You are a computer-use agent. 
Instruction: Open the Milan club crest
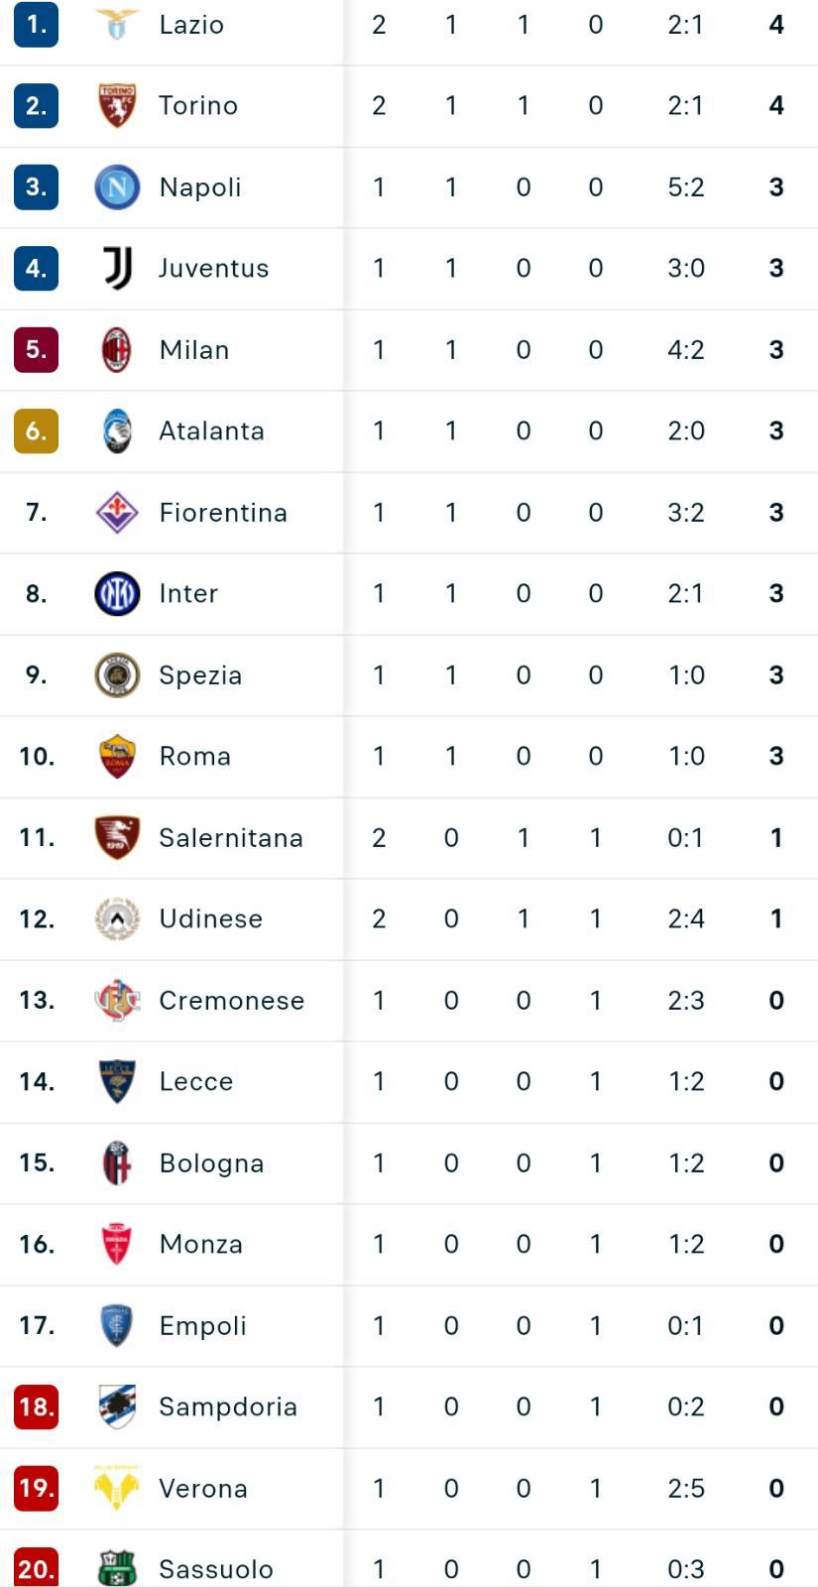pyautogui.click(x=117, y=349)
